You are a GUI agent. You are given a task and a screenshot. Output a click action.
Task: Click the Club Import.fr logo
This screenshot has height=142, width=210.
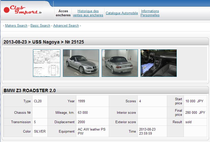(x=23, y=10)
